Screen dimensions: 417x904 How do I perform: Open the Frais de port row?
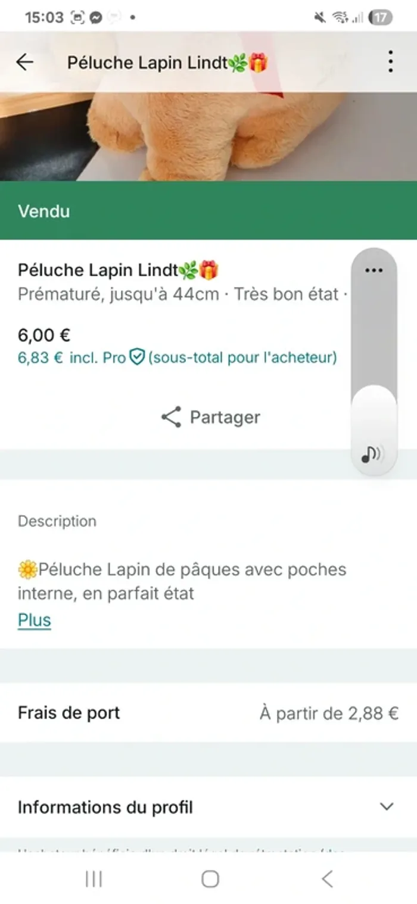(x=69, y=713)
